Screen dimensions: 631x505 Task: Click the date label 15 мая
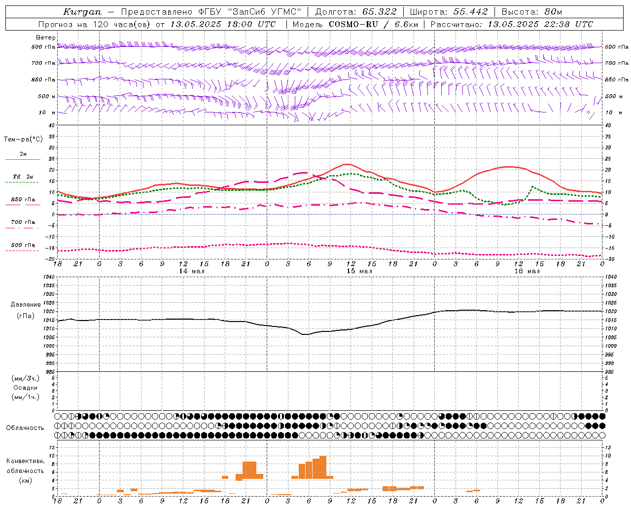[x=359, y=271]
